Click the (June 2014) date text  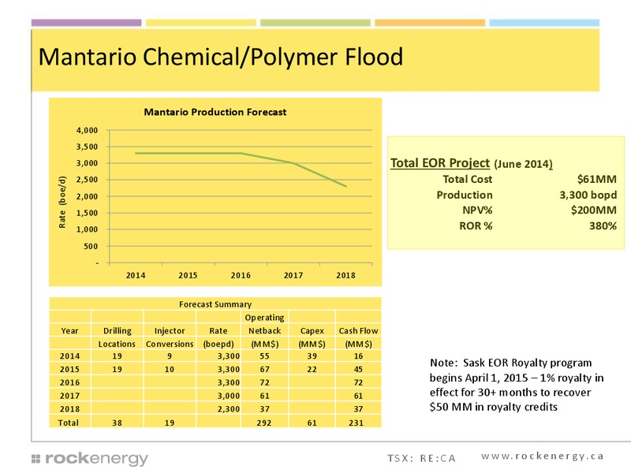pyautogui.click(x=523, y=164)
